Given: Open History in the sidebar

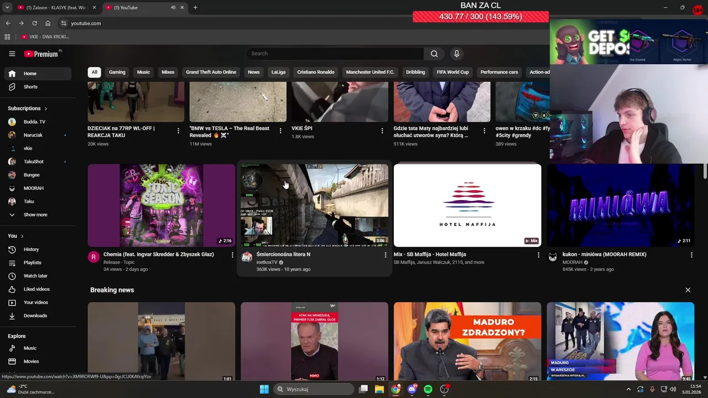Looking at the screenshot, I should tap(38, 249).
